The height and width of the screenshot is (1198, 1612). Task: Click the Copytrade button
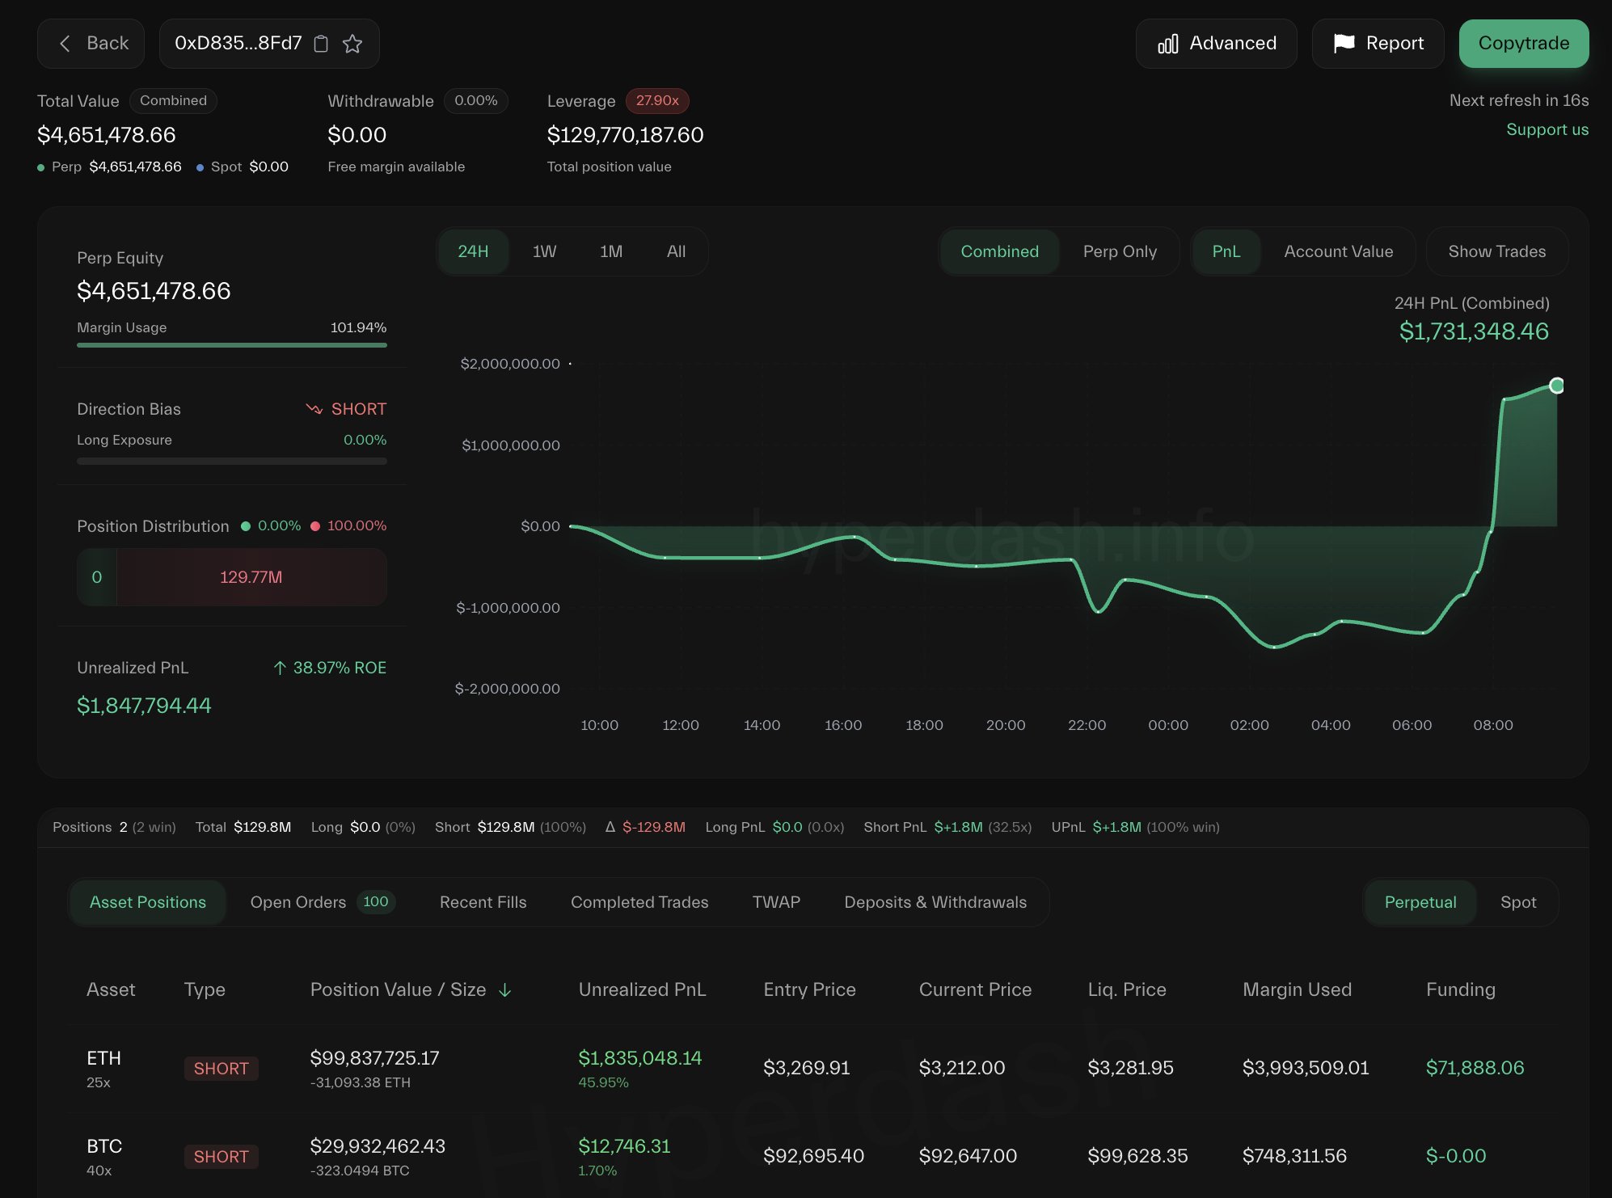1523,44
